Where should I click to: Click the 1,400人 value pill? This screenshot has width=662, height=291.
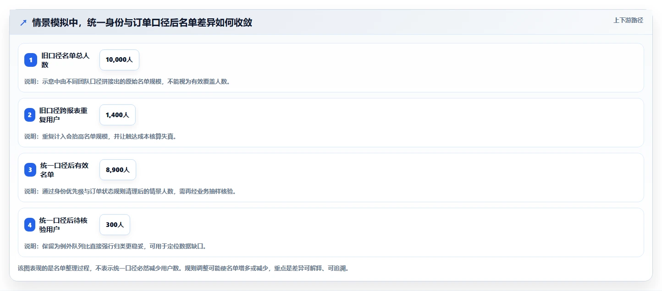[x=117, y=115]
